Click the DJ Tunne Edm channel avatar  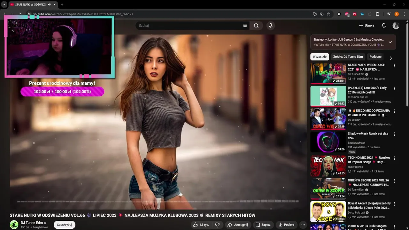pyautogui.click(x=14, y=225)
